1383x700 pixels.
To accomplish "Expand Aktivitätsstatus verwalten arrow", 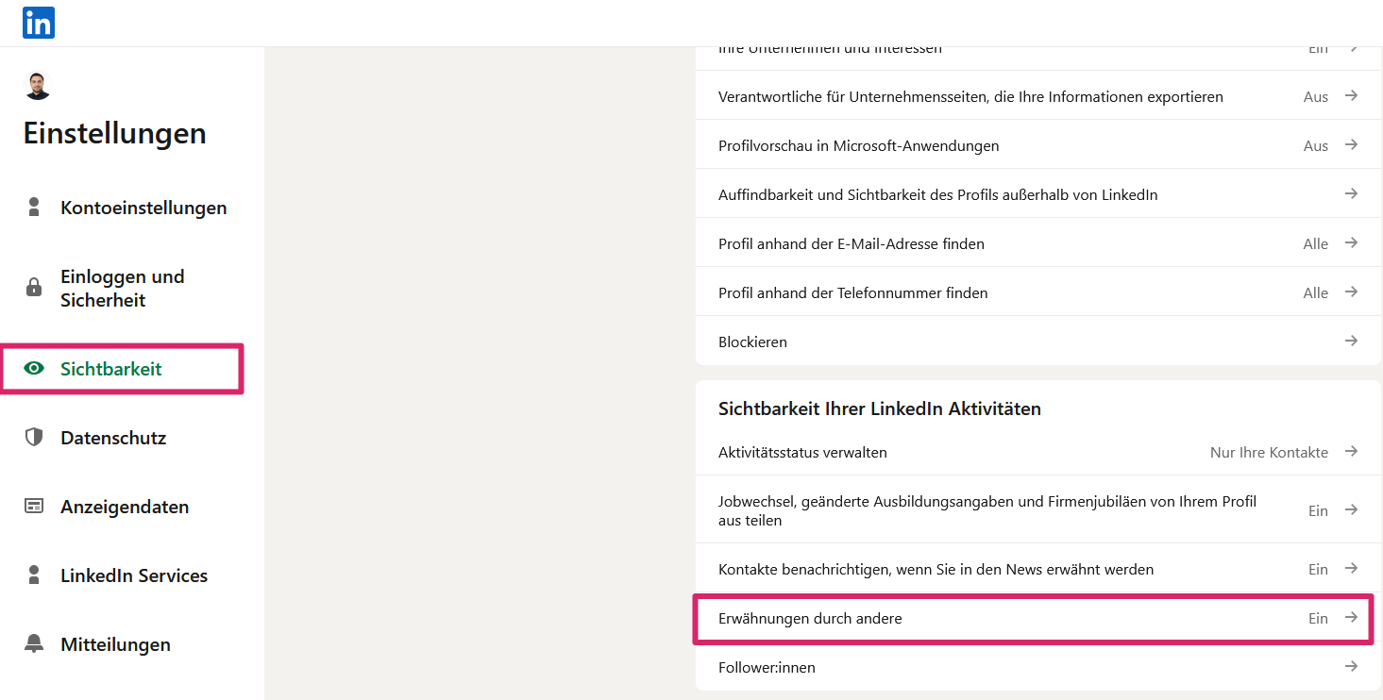I will (x=1351, y=452).
